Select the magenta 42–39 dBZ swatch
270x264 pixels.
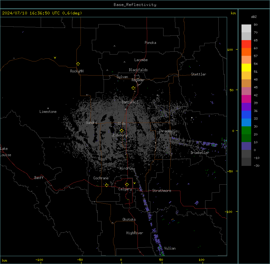pos(246,99)
